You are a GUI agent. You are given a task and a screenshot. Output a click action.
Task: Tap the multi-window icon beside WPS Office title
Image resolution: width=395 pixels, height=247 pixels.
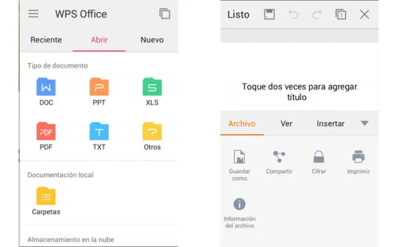(x=164, y=14)
